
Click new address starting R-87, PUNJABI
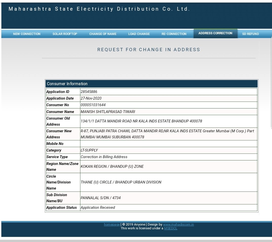point(167,134)
